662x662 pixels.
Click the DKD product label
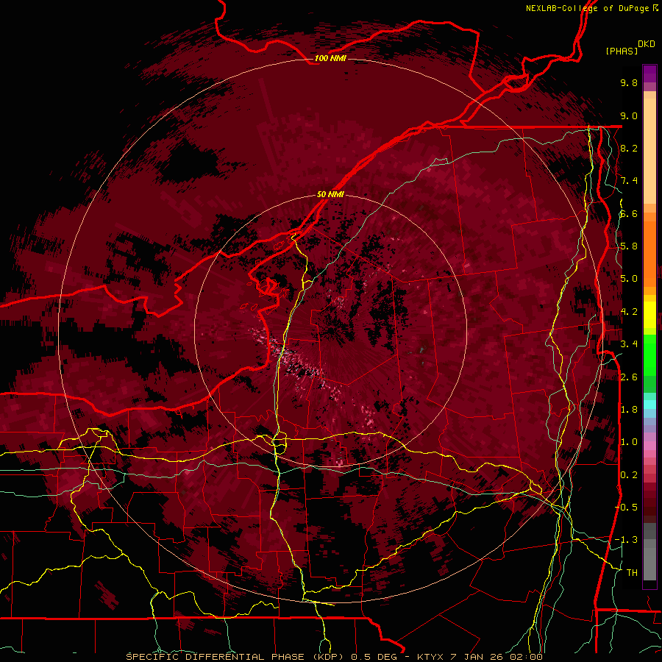coord(646,44)
